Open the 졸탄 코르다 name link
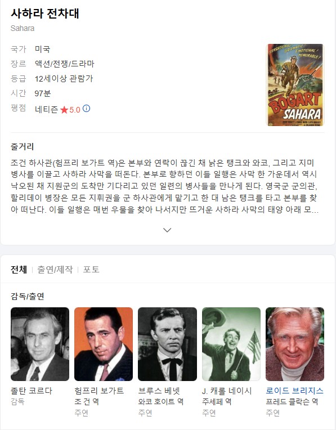The image size is (336, 430). [x=32, y=391]
